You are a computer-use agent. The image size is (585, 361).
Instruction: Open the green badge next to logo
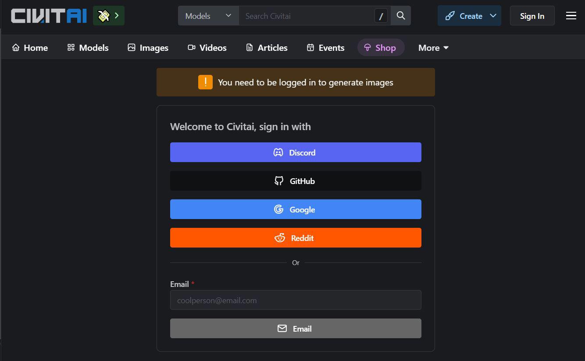109,16
